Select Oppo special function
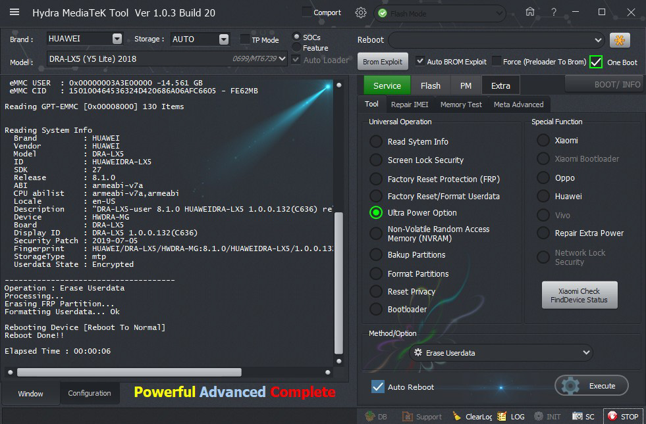This screenshot has height=424, width=646. point(543,177)
